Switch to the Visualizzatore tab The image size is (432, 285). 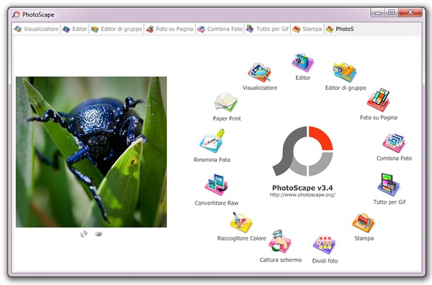pos(37,29)
